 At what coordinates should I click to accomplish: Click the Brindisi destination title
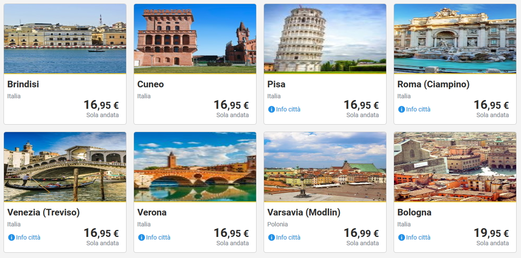[23, 84]
